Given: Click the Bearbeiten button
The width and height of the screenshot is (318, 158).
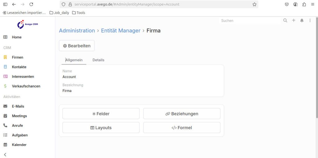Looking at the screenshot, I should [77, 46].
